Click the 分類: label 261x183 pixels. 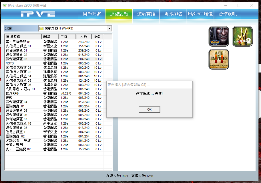(9, 28)
